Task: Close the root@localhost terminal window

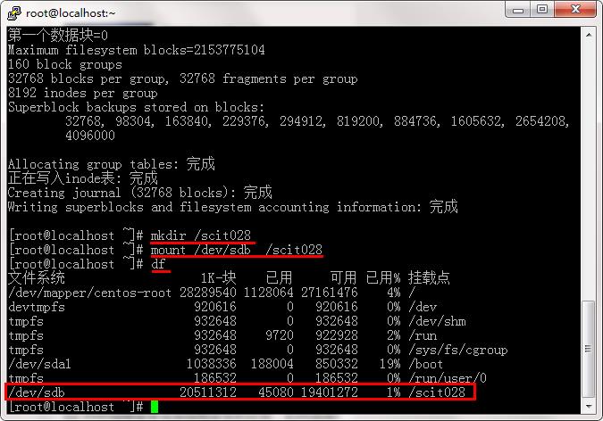Action: (x=575, y=10)
